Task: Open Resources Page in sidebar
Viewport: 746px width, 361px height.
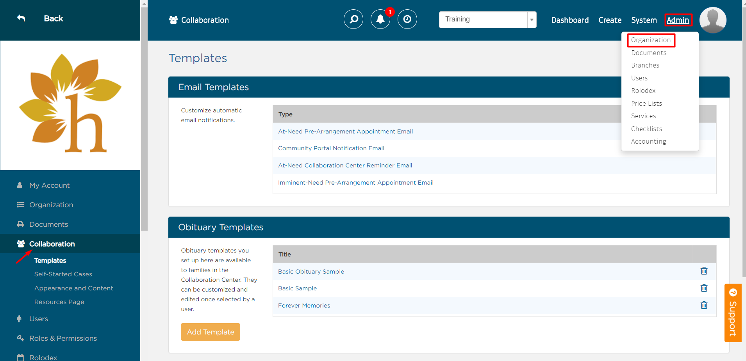Action: pos(59,302)
